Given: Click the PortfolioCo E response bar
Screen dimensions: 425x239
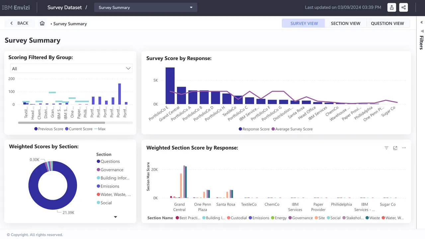Looking at the screenshot, I should click(x=170, y=86).
